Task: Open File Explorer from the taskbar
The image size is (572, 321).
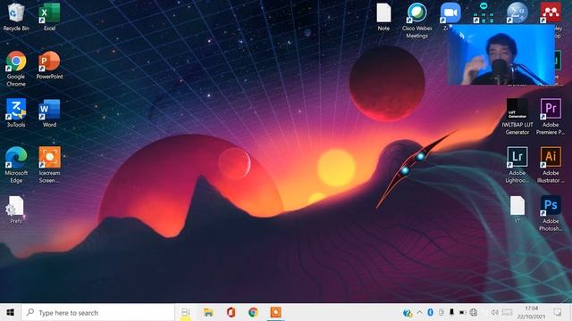Action: click(x=208, y=312)
